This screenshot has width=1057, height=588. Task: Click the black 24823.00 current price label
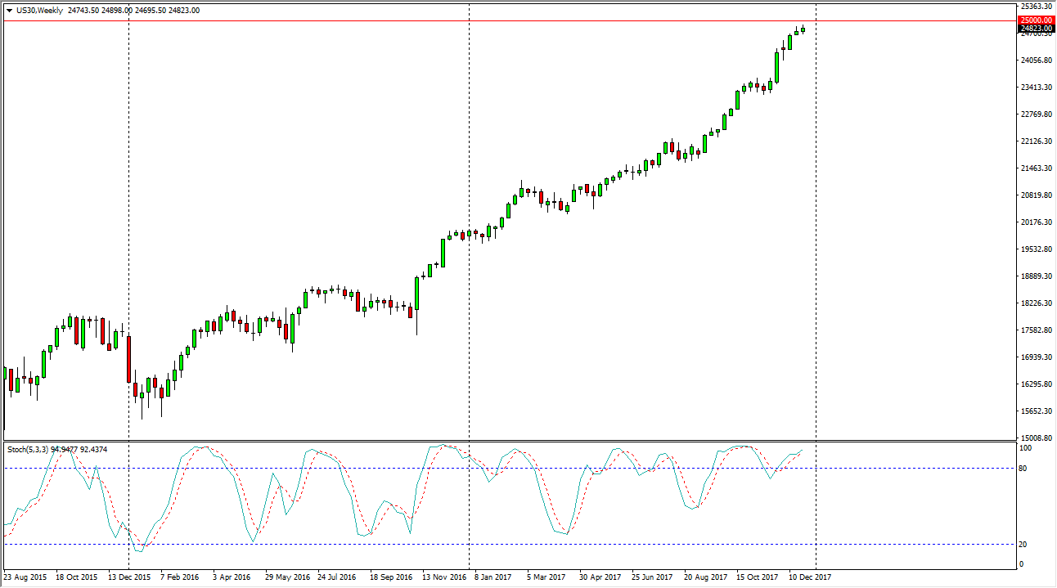click(x=1035, y=29)
